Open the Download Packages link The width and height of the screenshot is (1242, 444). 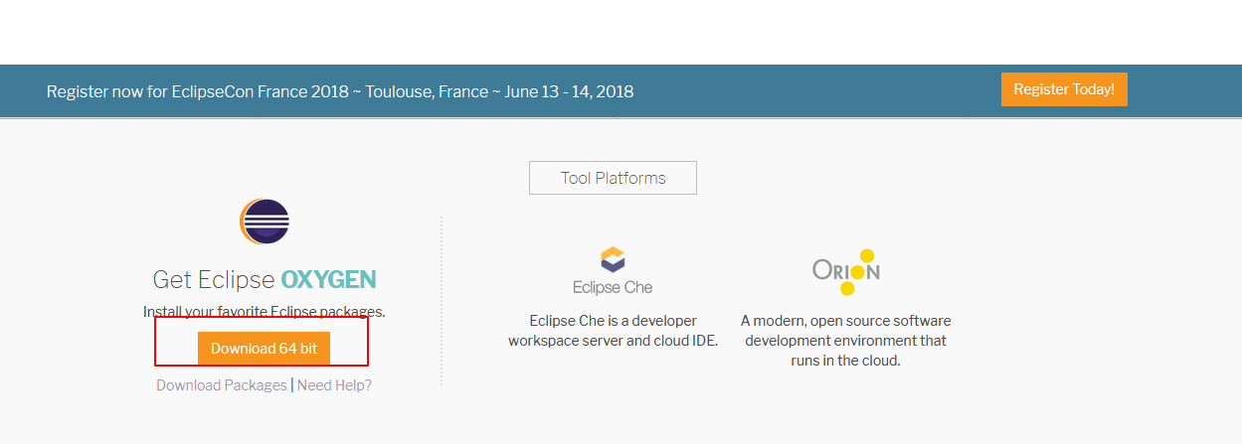click(x=222, y=385)
